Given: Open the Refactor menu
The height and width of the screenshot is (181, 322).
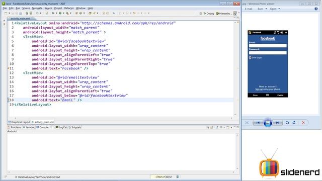Looking at the screenshot, I should coord(69,8).
